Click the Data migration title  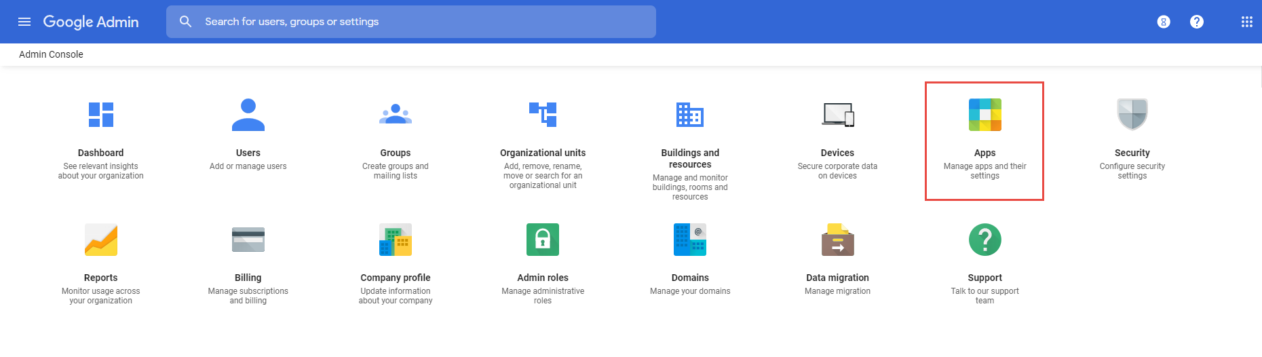point(838,278)
